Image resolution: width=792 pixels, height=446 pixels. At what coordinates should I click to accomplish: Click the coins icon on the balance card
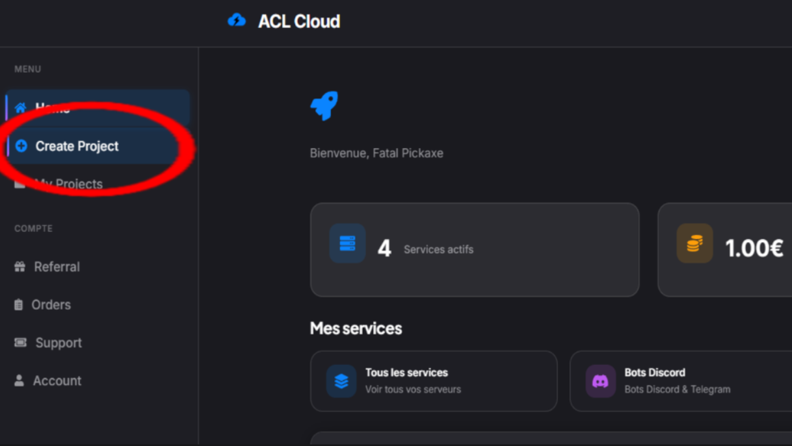pos(694,243)
